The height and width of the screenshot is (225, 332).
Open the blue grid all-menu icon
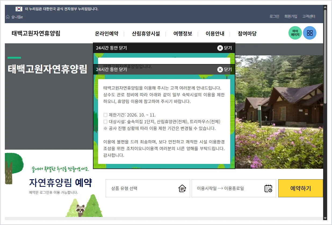[310, 33]
